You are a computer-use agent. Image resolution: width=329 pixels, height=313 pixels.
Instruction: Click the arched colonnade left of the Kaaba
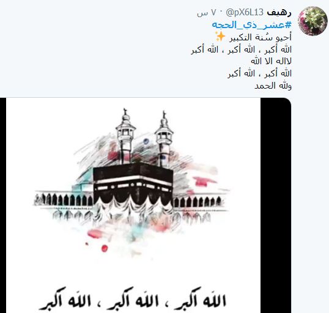64,199
